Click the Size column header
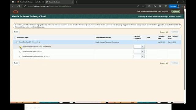Screen dimensions: 196x110 149,37
